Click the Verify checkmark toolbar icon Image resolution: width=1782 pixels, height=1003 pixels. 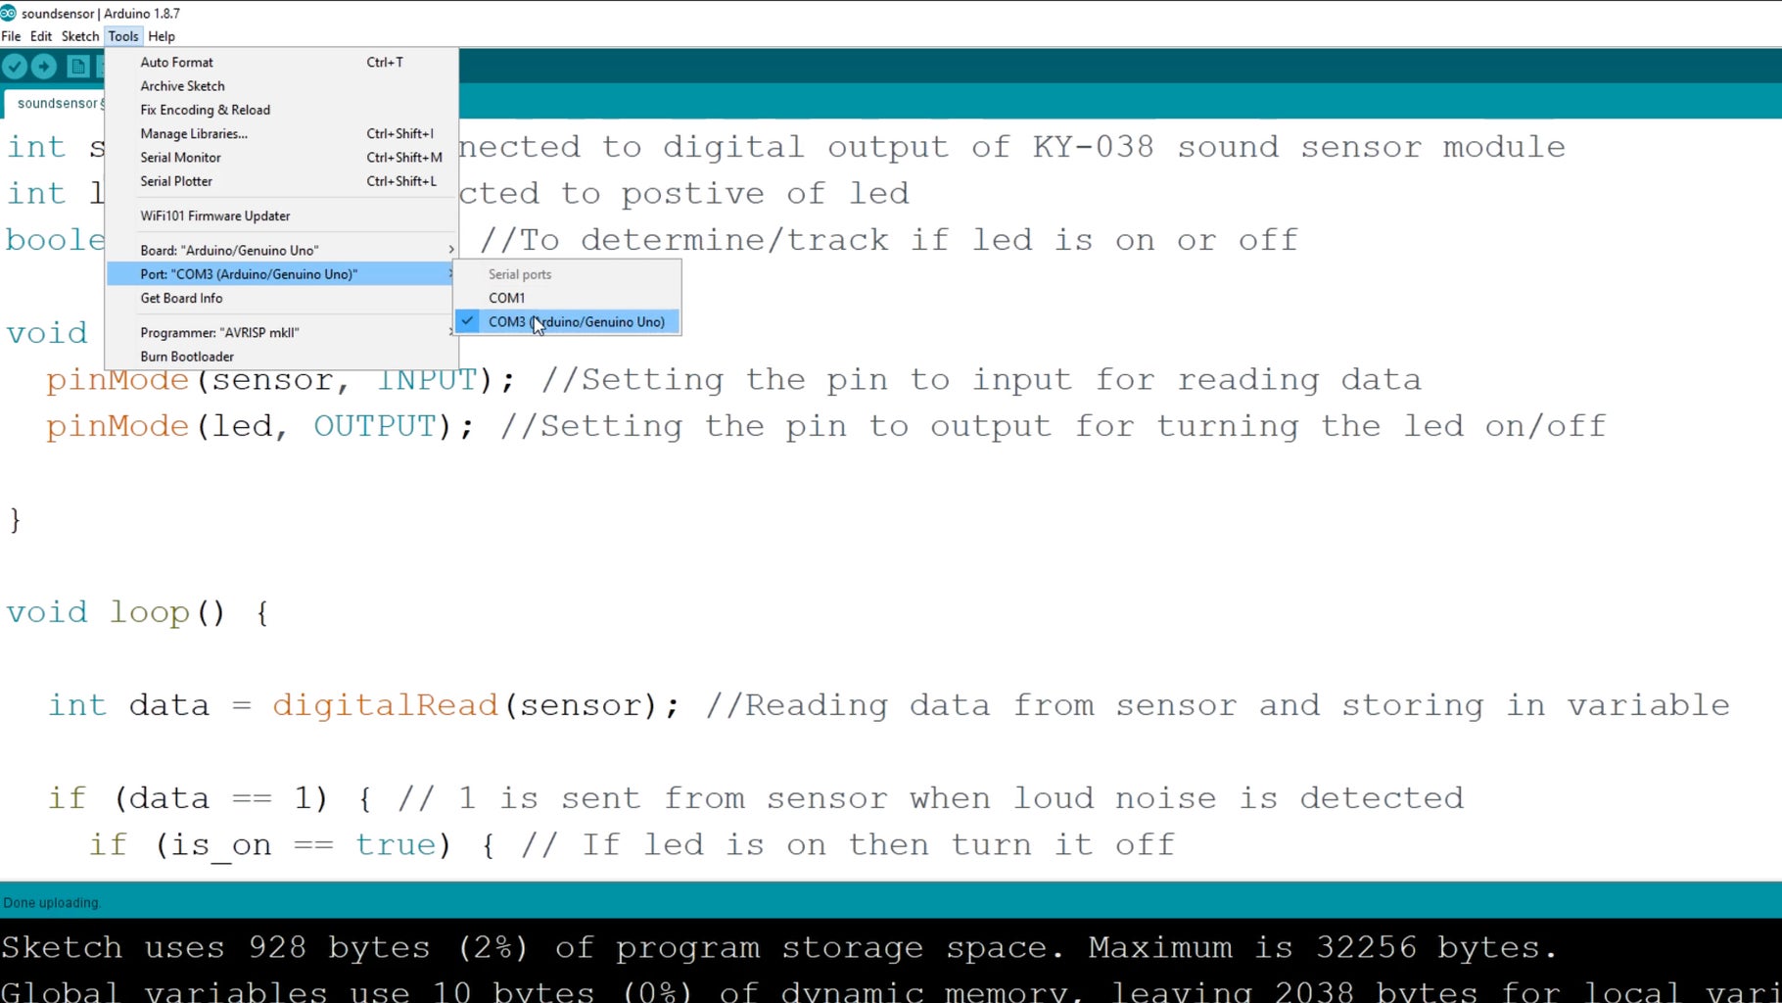point(15,67)
